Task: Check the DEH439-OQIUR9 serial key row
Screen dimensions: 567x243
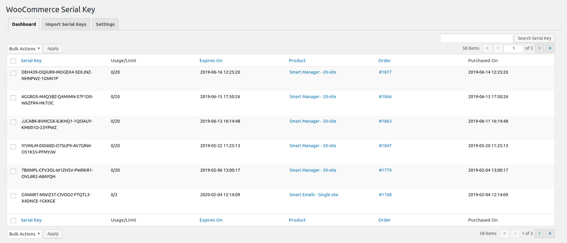Action: (13, 73)
